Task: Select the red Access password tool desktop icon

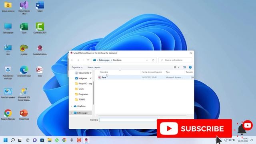Action: [x=40, y=50]
